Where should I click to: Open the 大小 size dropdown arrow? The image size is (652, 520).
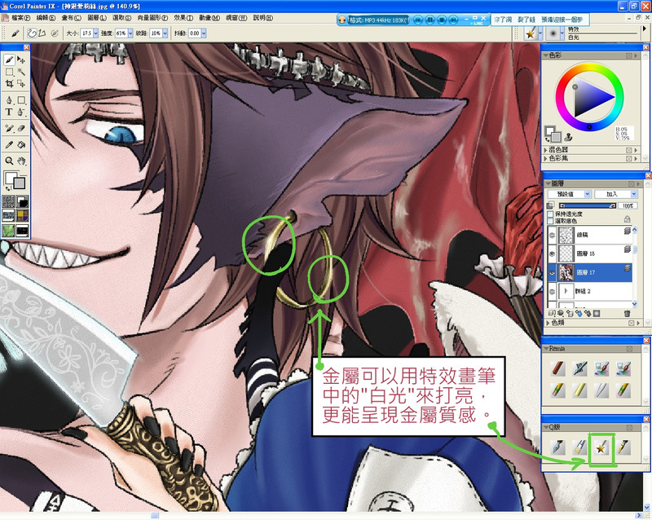[95, 33]
